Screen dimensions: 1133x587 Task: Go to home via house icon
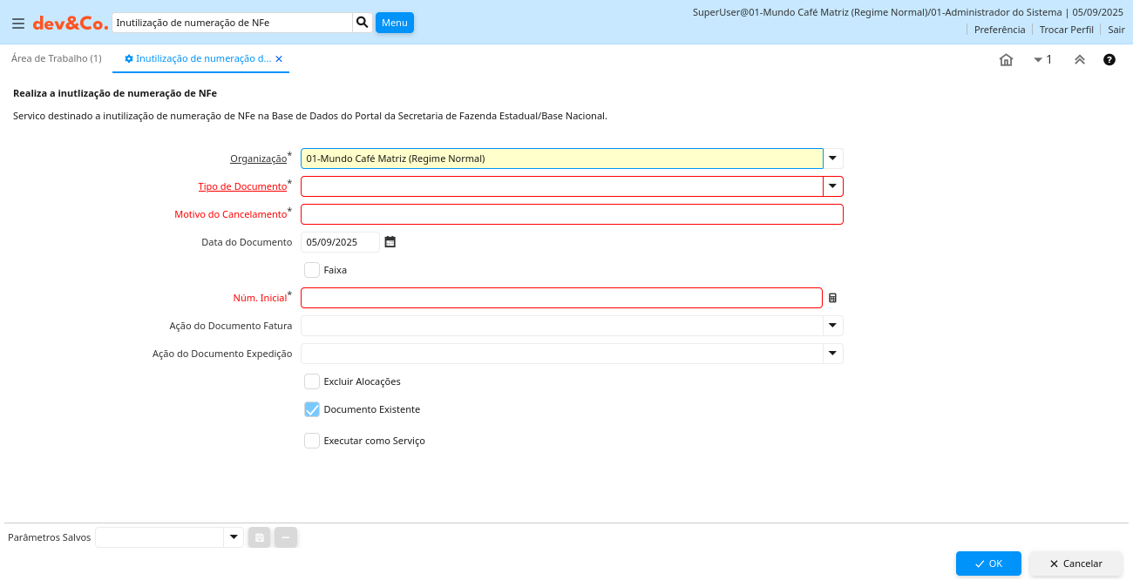tap(1006, 60)
